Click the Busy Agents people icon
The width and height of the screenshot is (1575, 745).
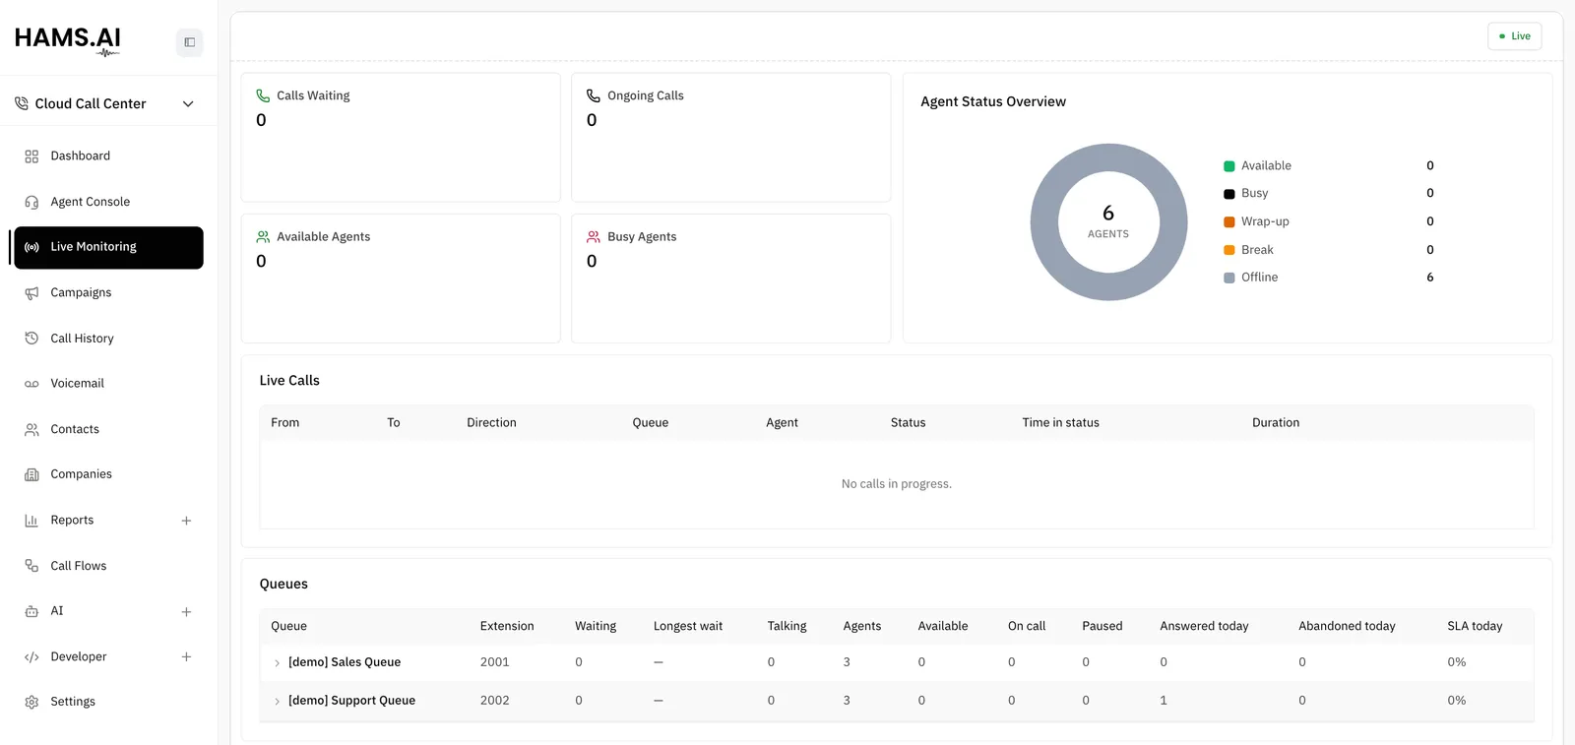(594, 237)
